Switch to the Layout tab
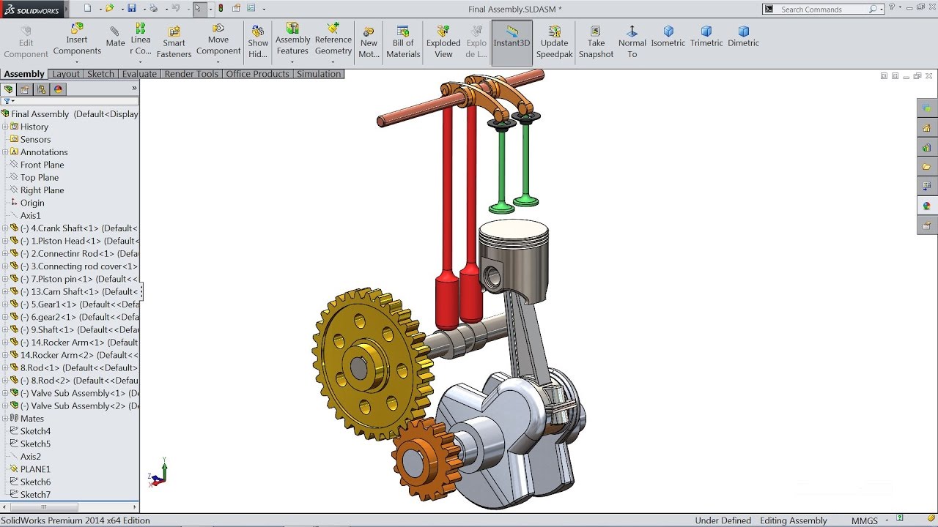The image size is (938, 527). click(x=66, y=74)
